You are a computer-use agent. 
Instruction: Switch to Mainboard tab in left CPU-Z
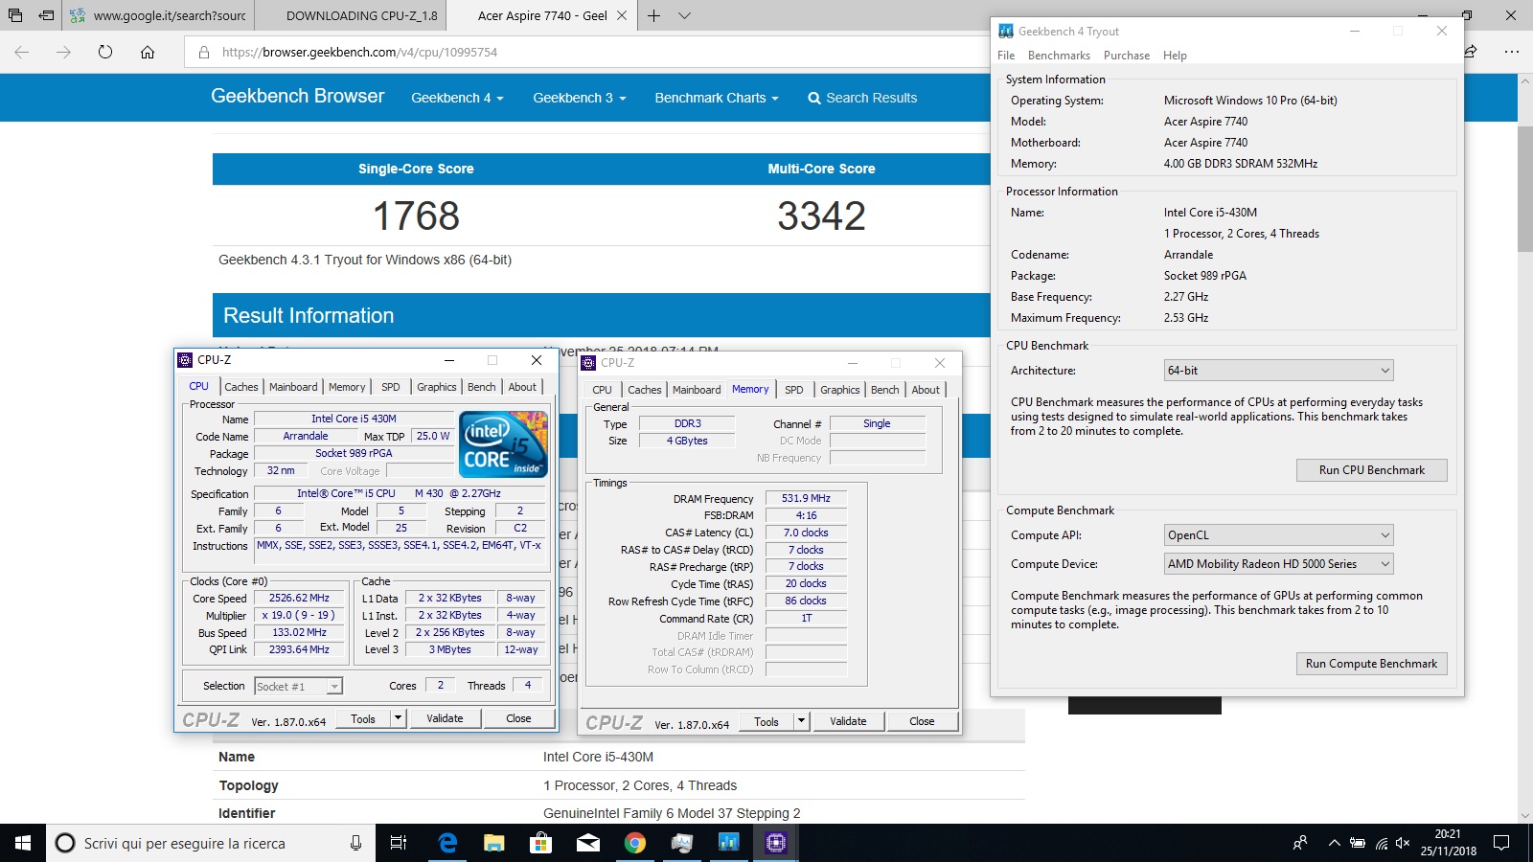(x=293, y=387)
